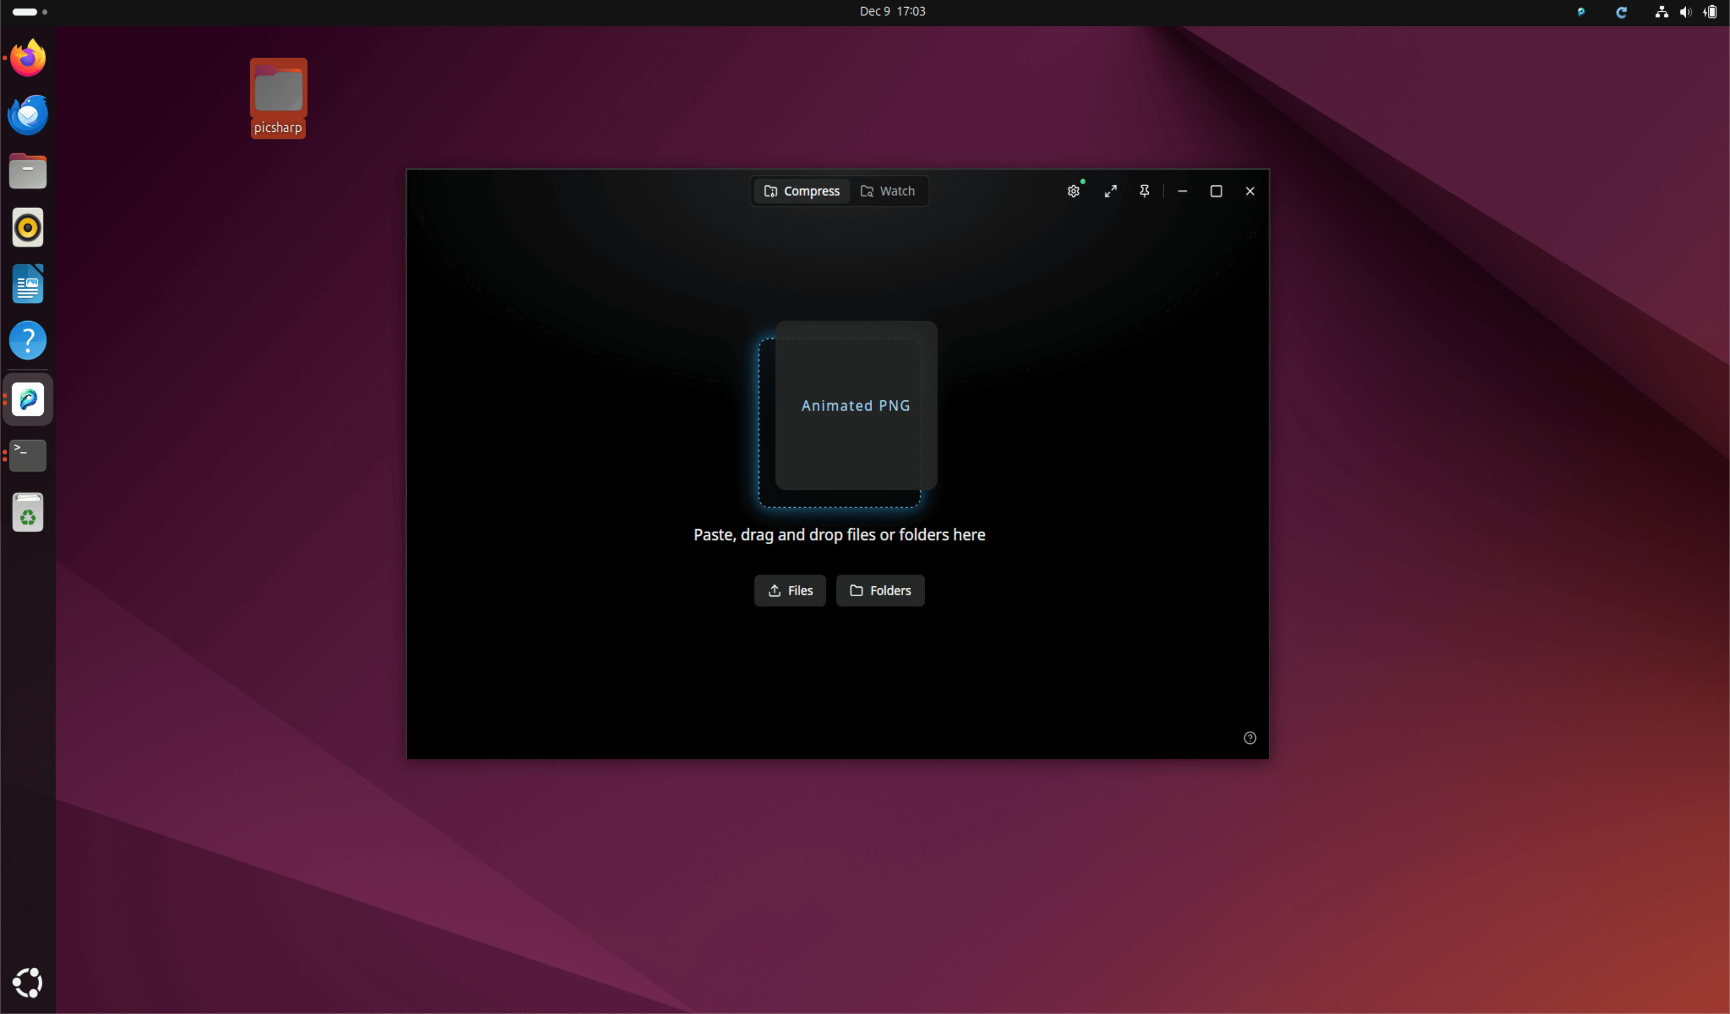Open LibreOffice Writer dock icon
The image size is (1730, 1014).
(27, 284)
